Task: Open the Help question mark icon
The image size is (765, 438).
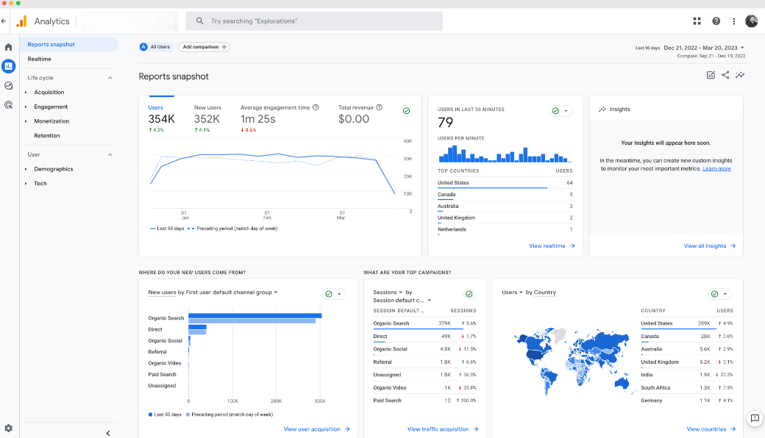Action: [716, 21]
